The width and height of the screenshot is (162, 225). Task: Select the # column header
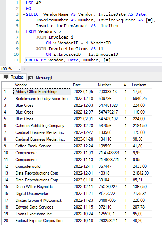[126, 85]
